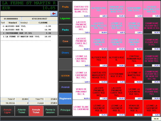The height and width of the screenshot is (121, 161).
Task: Add ALYSSES RGE 75CL red product tile
Action: pyautogui.click(x=99, y=59)
